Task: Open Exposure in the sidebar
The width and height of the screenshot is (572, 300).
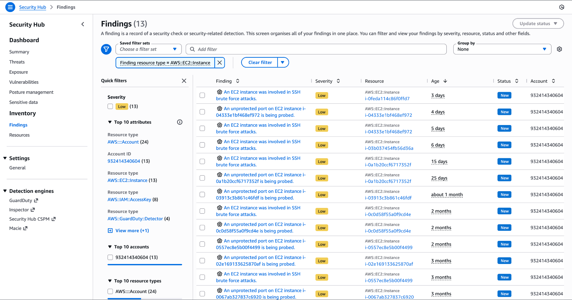Action: pyautogui.click(x=19, y=72)
